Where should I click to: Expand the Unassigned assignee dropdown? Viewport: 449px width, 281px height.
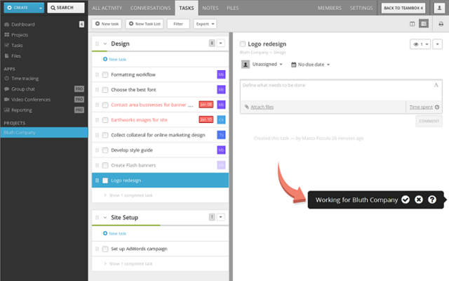[x=262, y=64]
